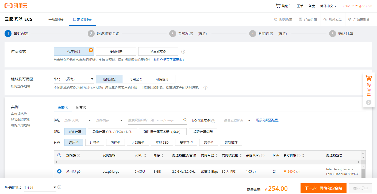Switch to 一键购买 tab

click(56, 19)
